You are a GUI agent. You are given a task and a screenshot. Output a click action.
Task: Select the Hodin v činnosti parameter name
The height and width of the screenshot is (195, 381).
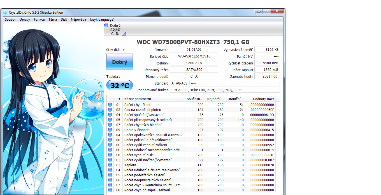(137, 130)
